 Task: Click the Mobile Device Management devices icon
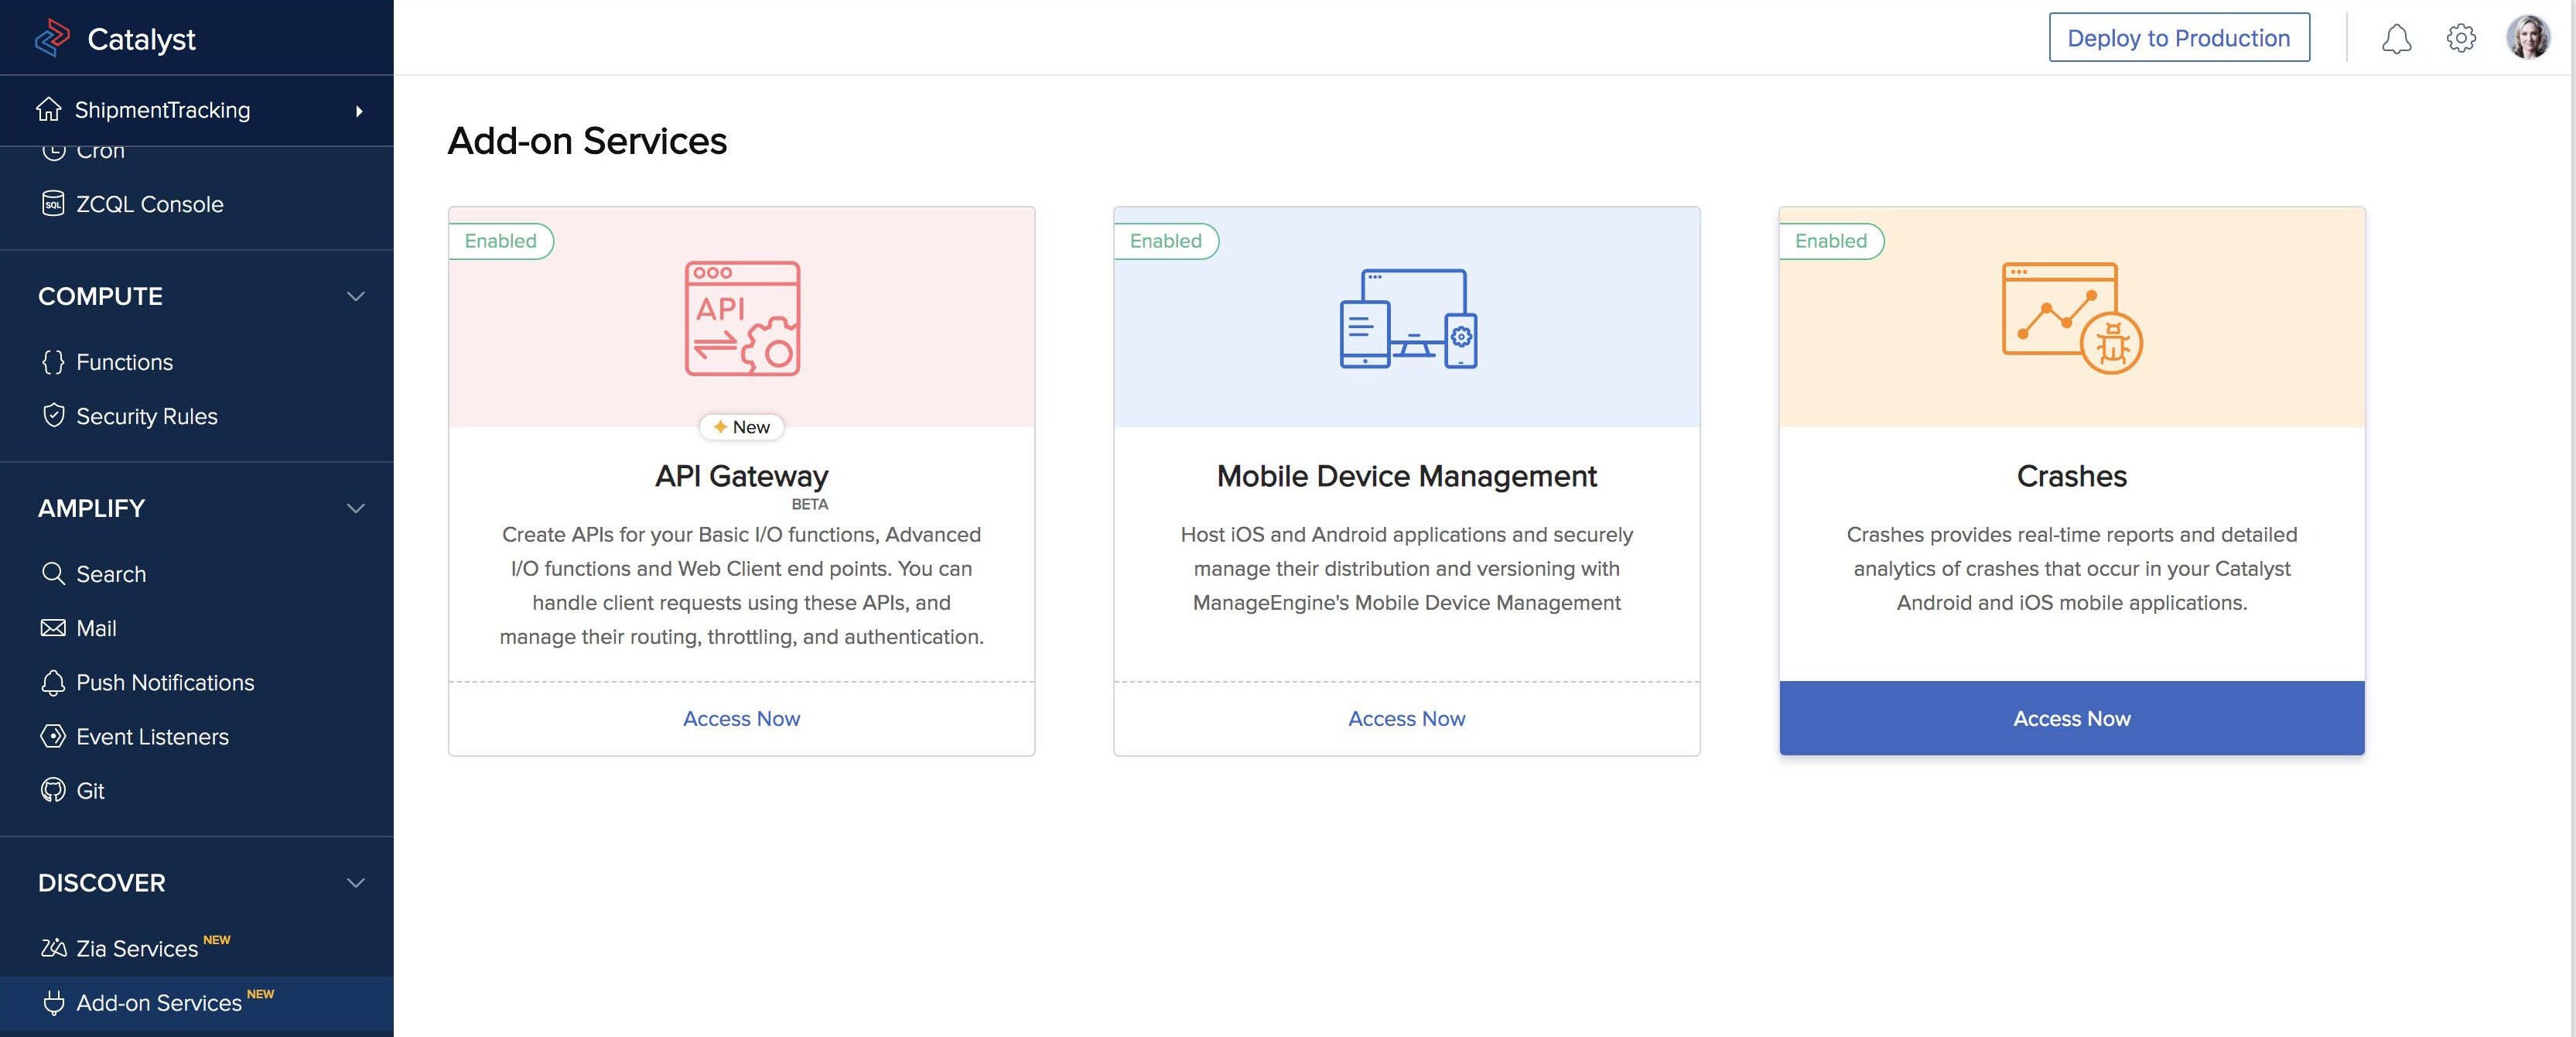1407,318
